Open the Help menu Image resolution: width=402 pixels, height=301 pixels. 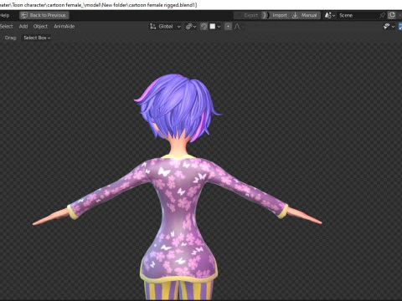click(x=4, y=15)
